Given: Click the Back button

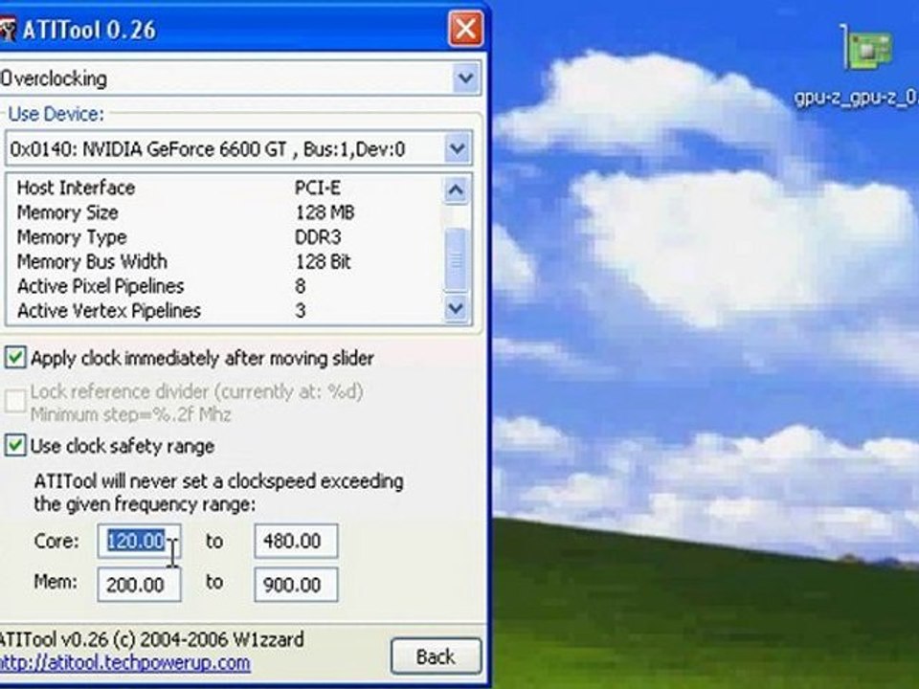Looking at the screenshot, I should (437, 656).
